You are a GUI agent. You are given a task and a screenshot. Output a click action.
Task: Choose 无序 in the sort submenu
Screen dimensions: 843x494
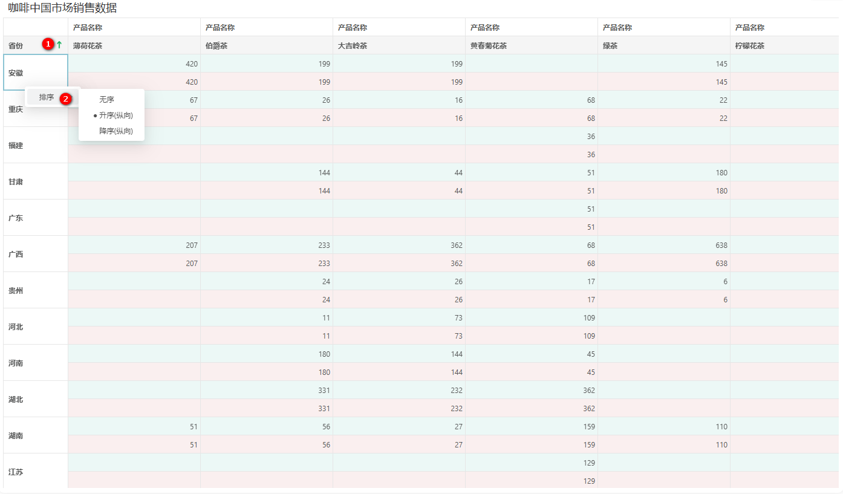click(106, 100)
